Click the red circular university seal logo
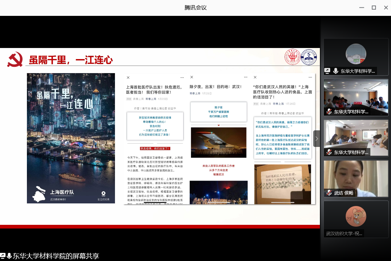 pyautogui.click(x=292, y=58)
